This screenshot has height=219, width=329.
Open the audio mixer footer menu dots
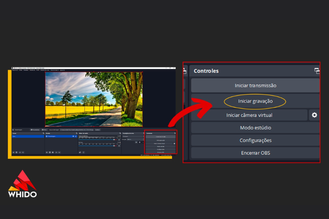click(x=84, y=152)
